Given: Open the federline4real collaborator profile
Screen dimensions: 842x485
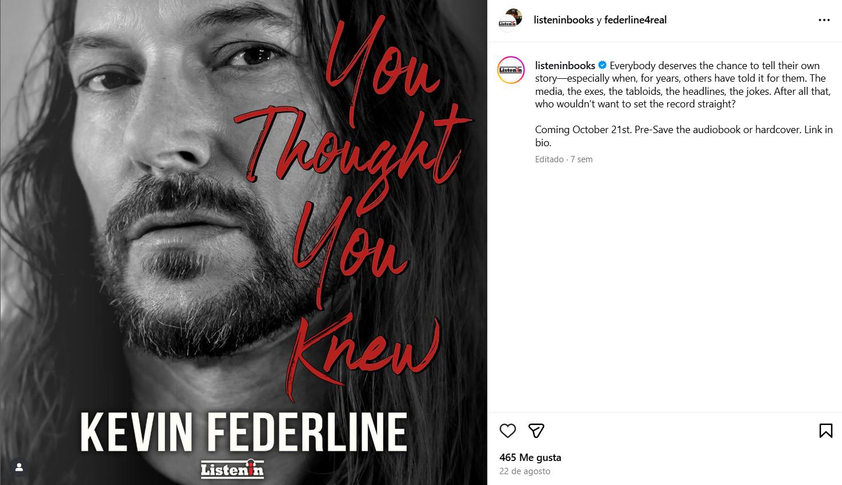Looking at the screenshot, I should coord(635,20).
